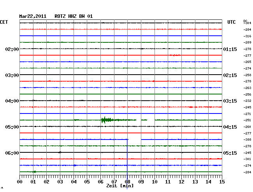Click the DC offset value -388
The image size is (253, 192).
(x=247, y=140)
